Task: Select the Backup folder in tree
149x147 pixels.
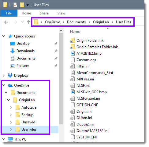Action: (x=27, y=115)
